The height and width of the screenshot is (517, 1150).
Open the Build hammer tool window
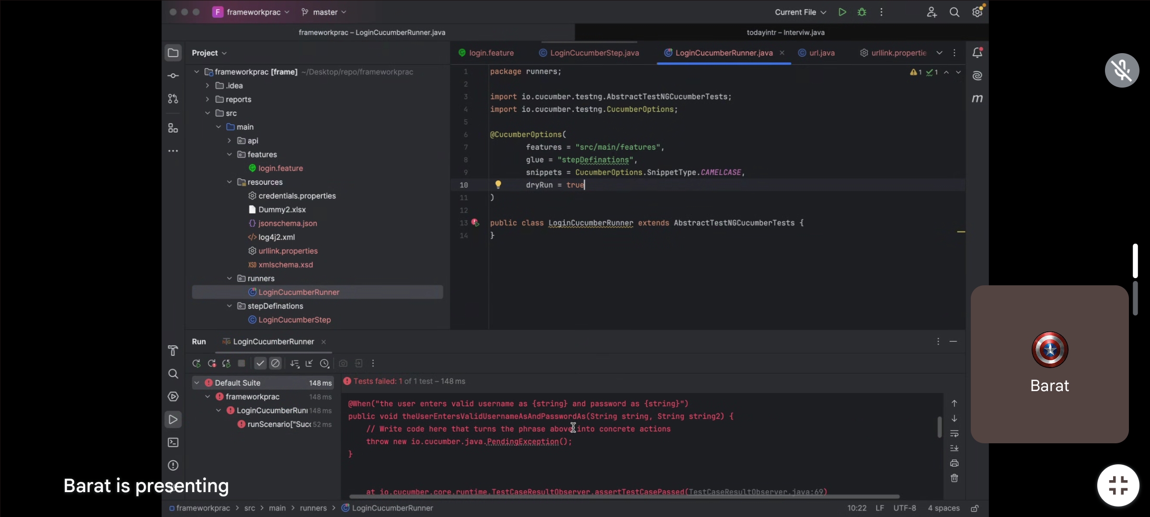(173, 350)
